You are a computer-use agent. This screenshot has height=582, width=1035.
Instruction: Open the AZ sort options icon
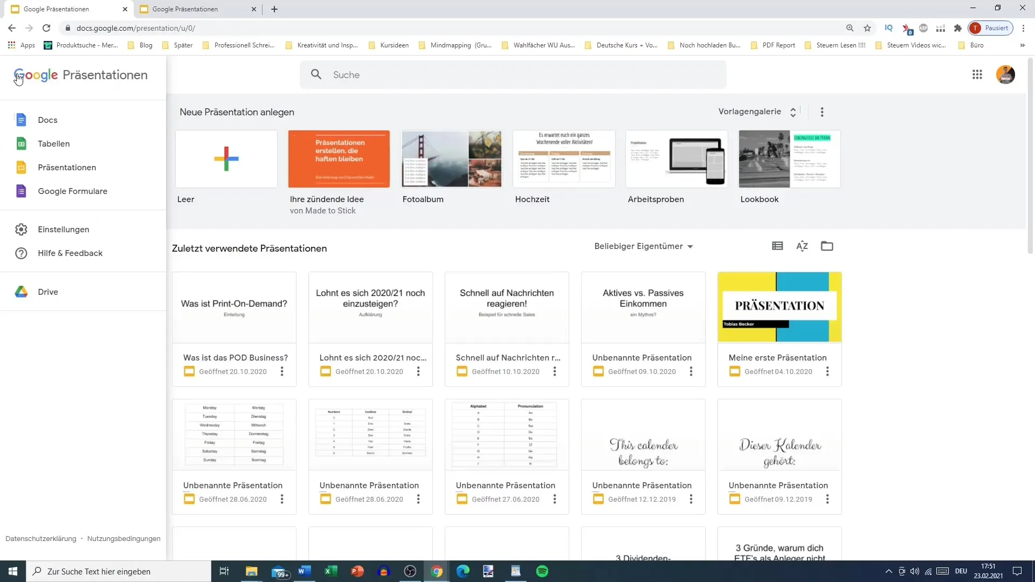click(802, 246)
